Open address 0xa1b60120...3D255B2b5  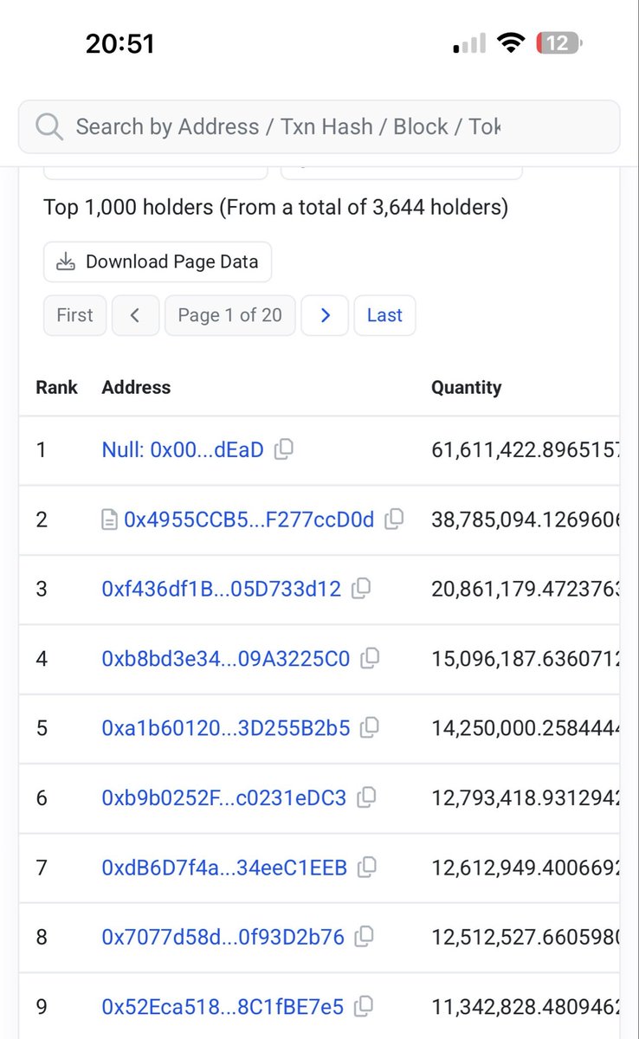[x=226, y=728]
